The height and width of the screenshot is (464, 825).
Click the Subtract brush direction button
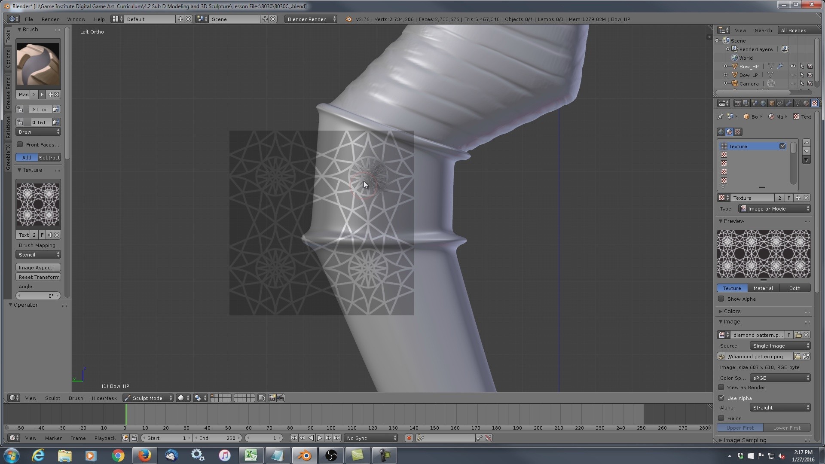pos(49,158)
